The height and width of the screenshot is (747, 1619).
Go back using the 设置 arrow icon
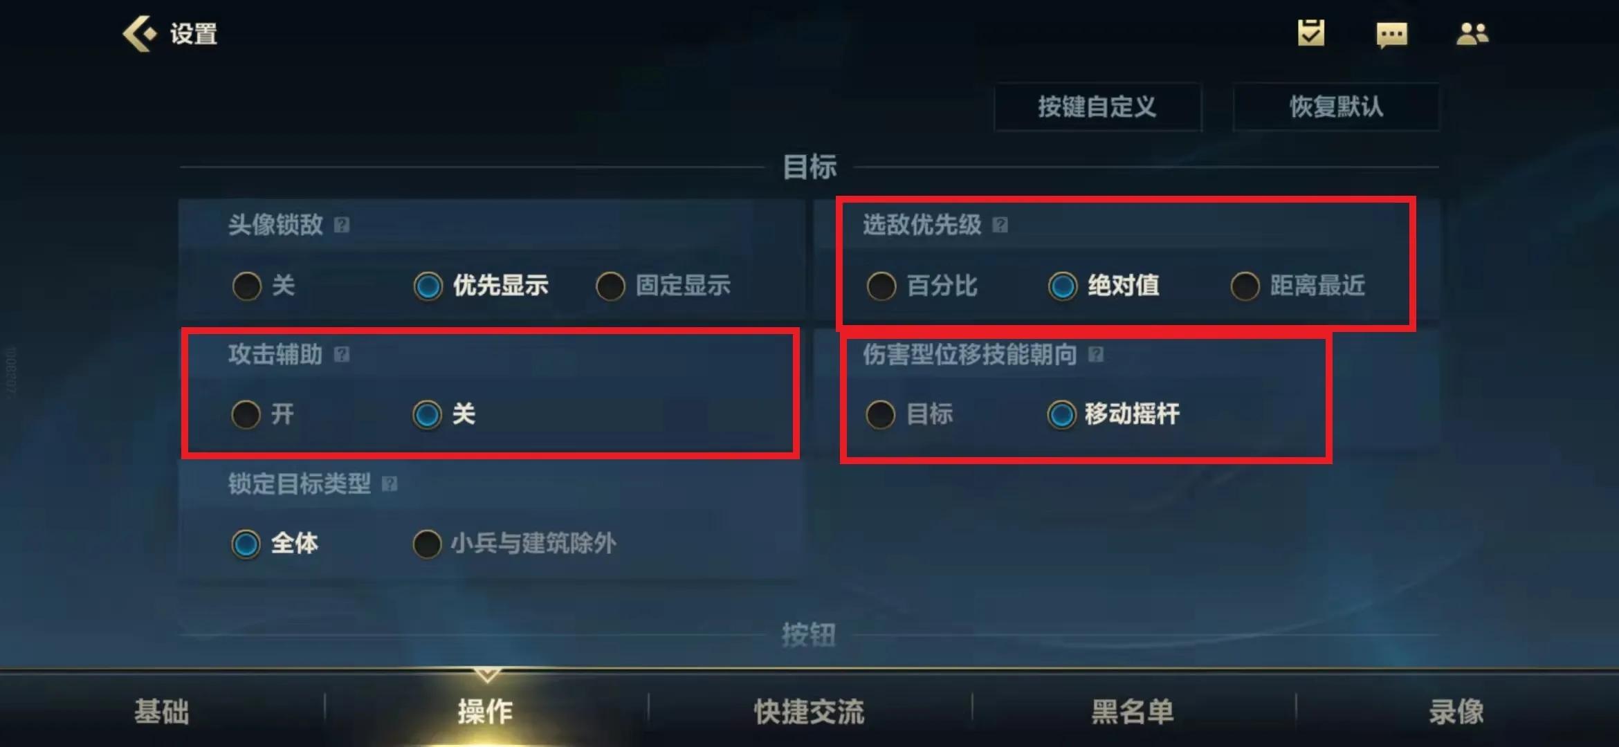[x=140, y=33]
